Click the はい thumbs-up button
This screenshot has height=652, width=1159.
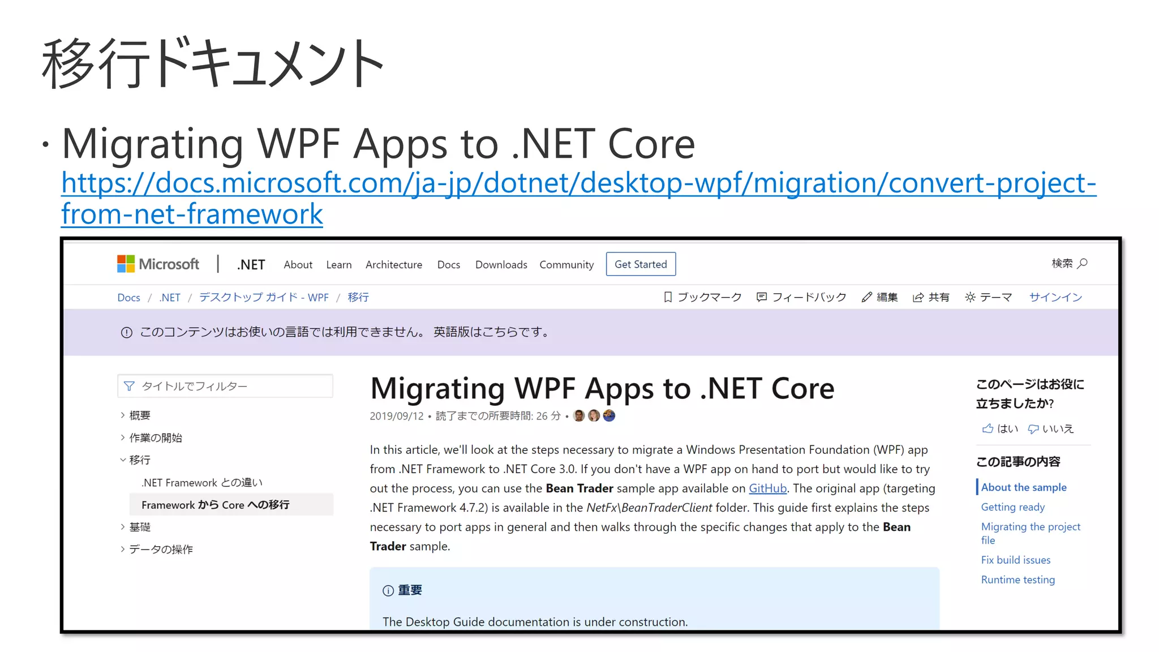click(1000, 428)
